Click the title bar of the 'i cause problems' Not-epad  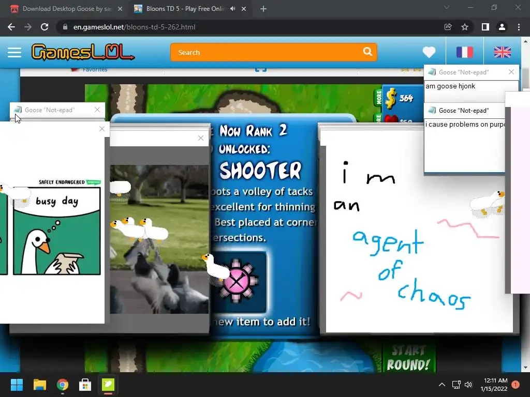pyautogui.click(x=465, y=111)
